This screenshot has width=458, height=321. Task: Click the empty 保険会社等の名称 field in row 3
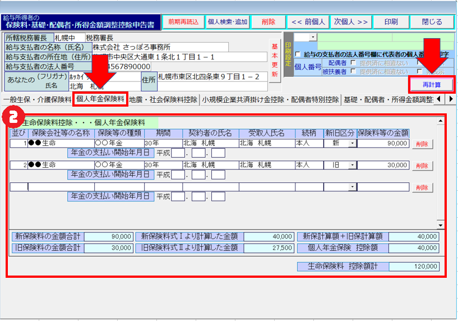pos(61,187)
